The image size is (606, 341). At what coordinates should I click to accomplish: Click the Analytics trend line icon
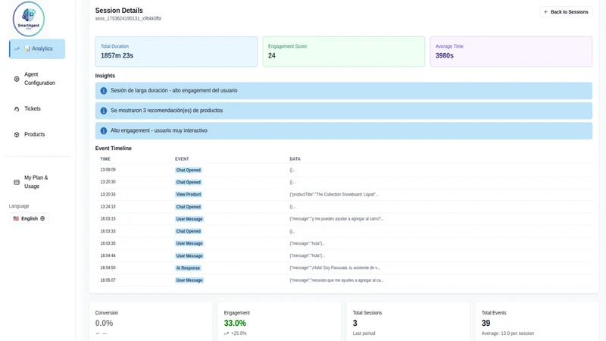click(x=17, y=49)
